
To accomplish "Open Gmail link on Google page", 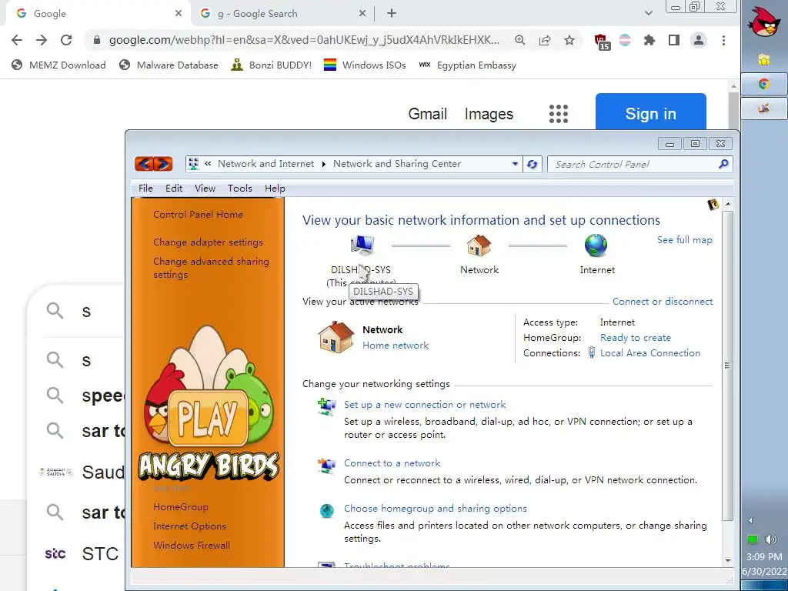I will (427, 114).
